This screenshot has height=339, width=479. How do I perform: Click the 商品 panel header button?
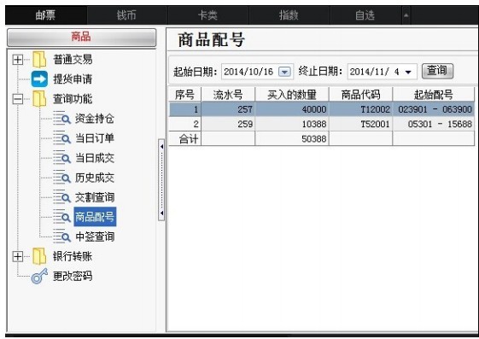coord(82,38)
